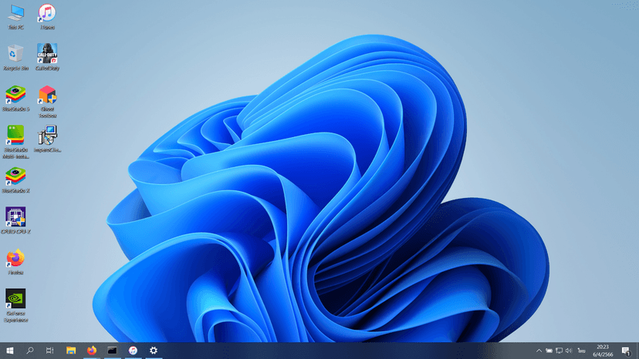Launch BlueStacks X desktop shortcut
Image resolution: width=639 pixels, height=359 pixels.
15,177
